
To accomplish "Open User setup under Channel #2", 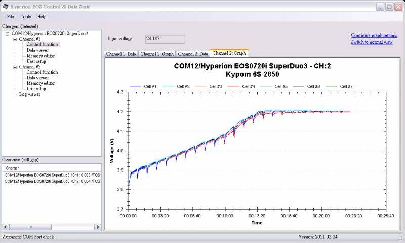I will [x=36, y=89].
